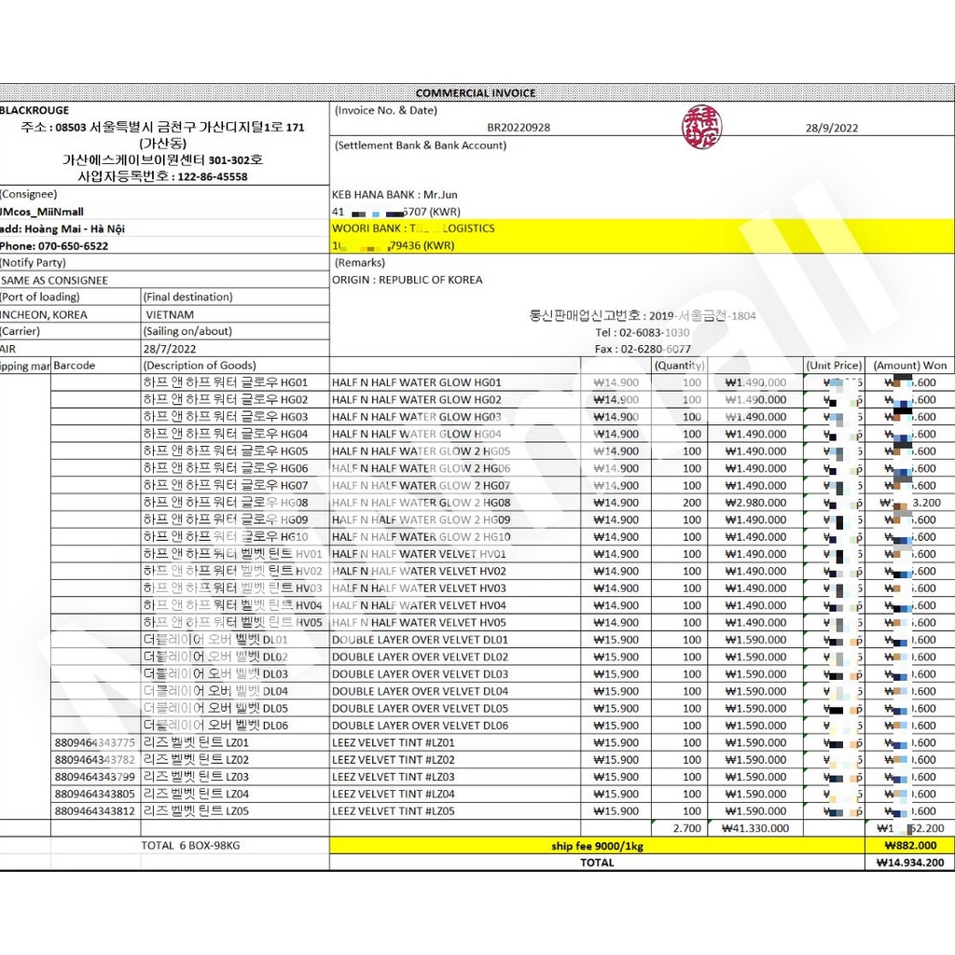Click the INCHEON, KOREA port cell
This screenshot has width=955, height=955.
[x=45, y=314]
